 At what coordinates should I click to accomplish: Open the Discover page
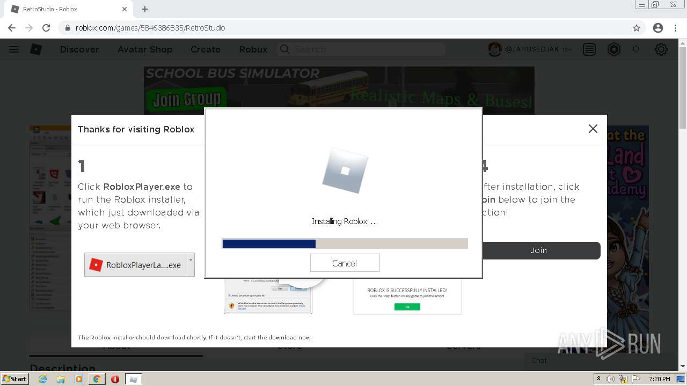coord(79,49)
